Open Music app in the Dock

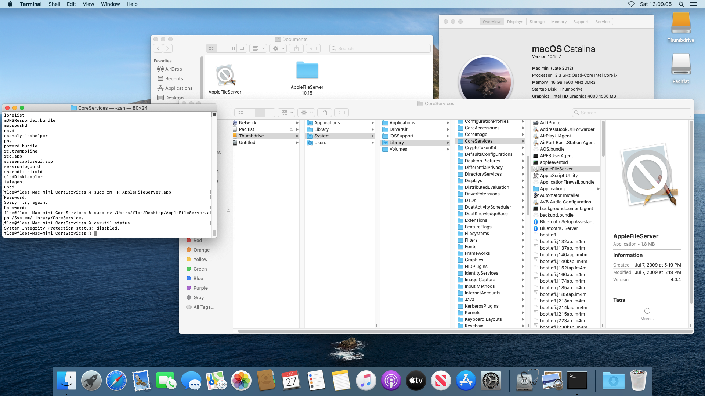366,380
